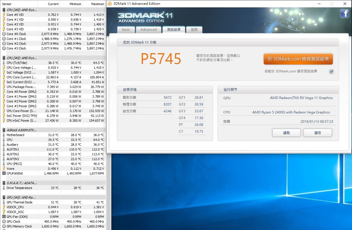Click the icon for SoC Power (SVI2 TFN)

[x=4, y=116]
